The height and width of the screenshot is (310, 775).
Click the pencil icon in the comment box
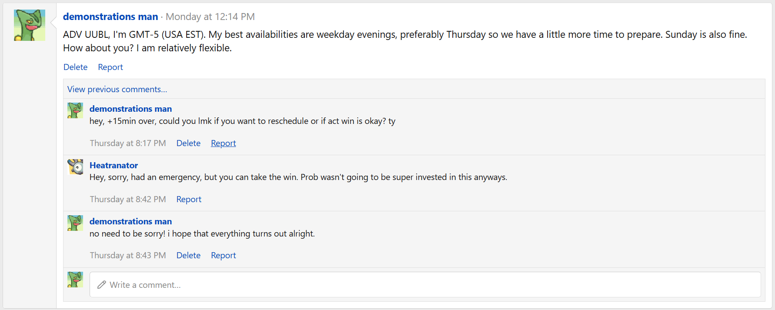[x=102, y=285]
